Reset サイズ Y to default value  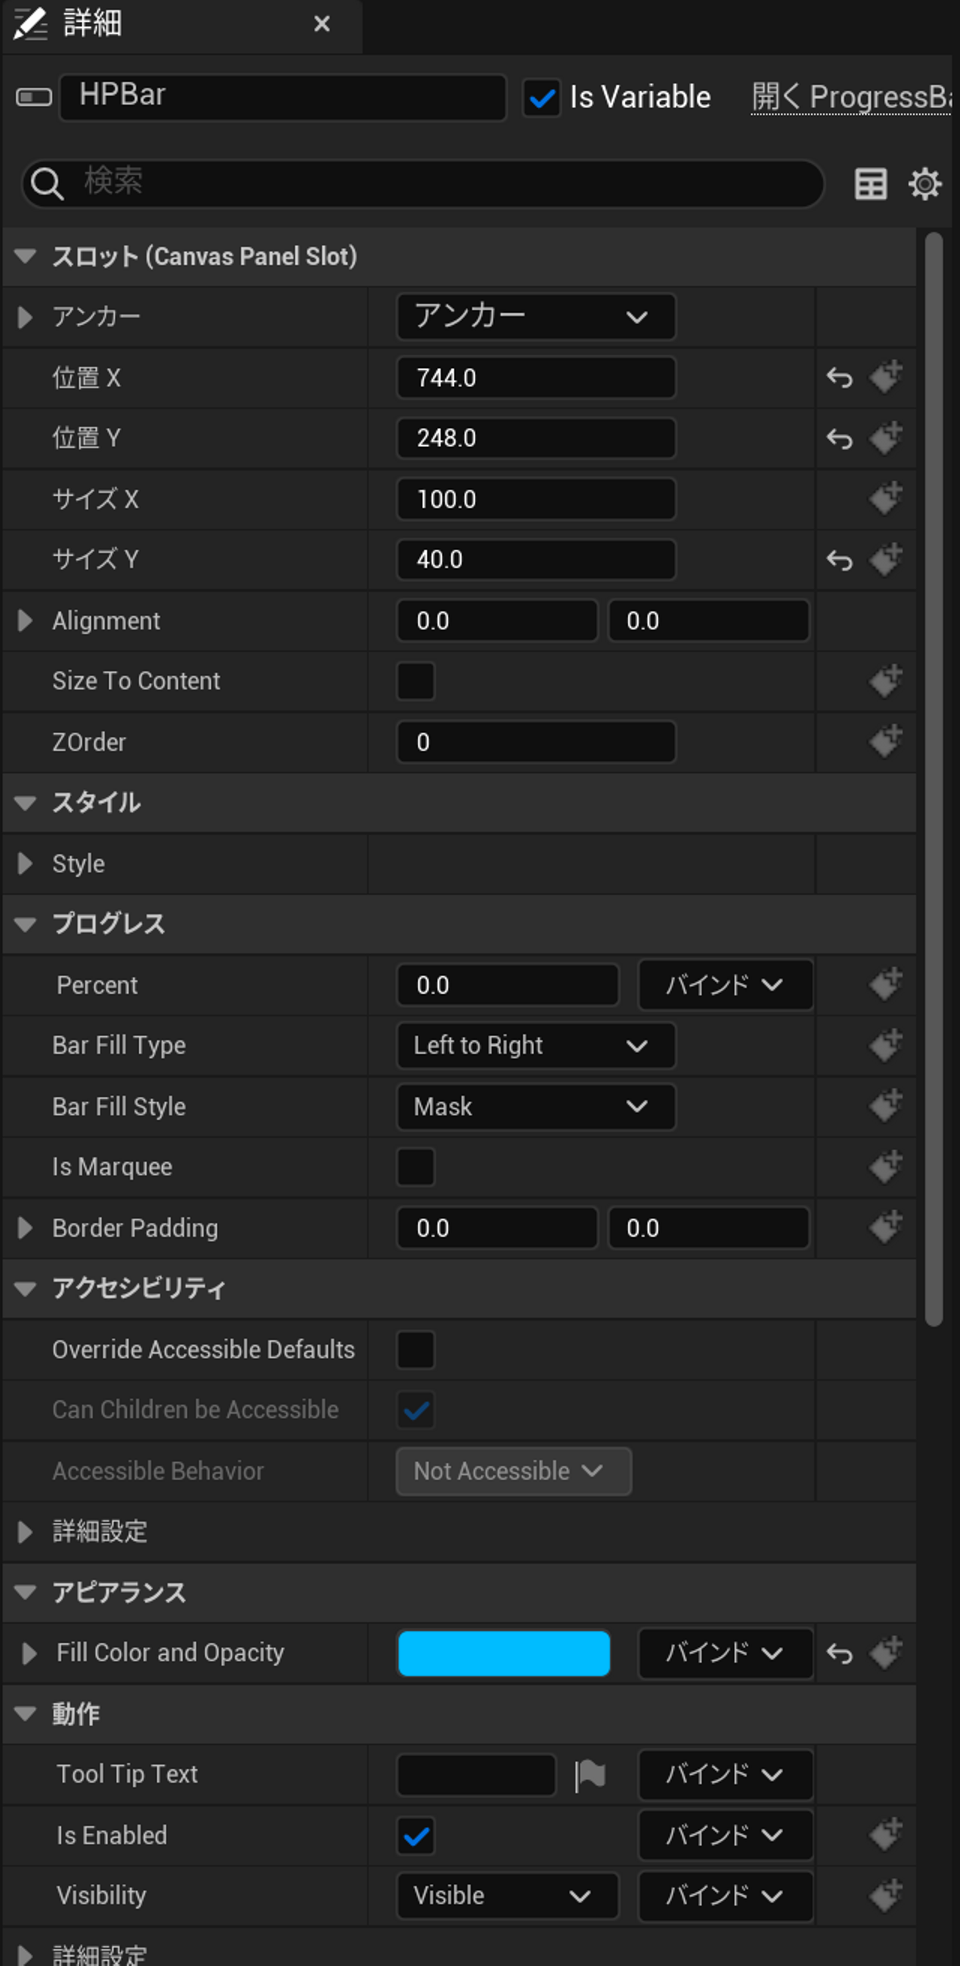tap(839, 561)
